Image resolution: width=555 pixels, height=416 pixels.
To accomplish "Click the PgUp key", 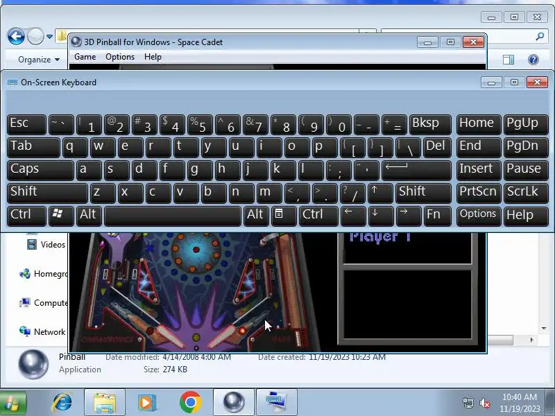I will click(x=526, y=125).
